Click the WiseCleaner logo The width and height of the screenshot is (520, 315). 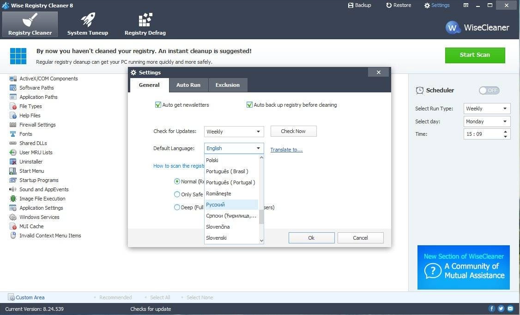(477, 28)
